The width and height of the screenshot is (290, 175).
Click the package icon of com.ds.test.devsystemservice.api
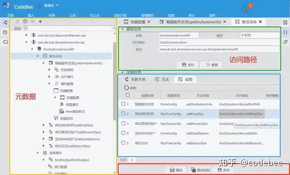point(34,42)
